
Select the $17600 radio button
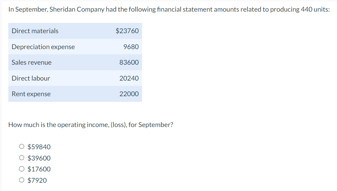[x=21, y=169]
